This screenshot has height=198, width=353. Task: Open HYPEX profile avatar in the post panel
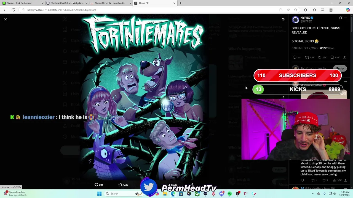(x=295, y=20)
